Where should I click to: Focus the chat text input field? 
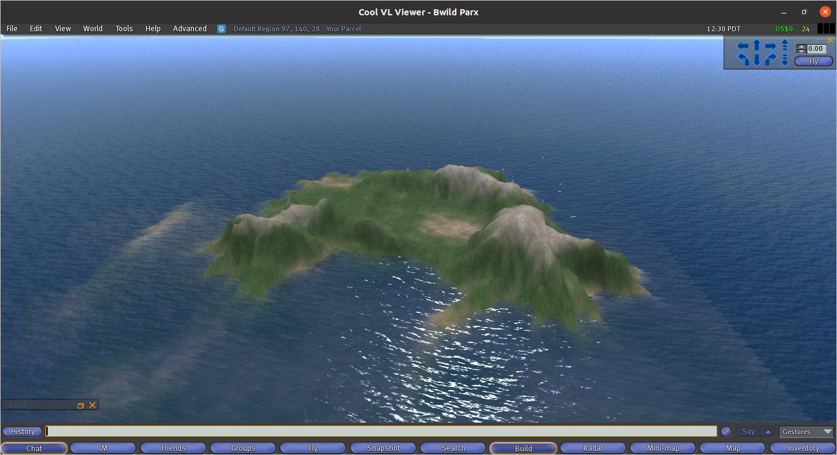pos(381,431)
